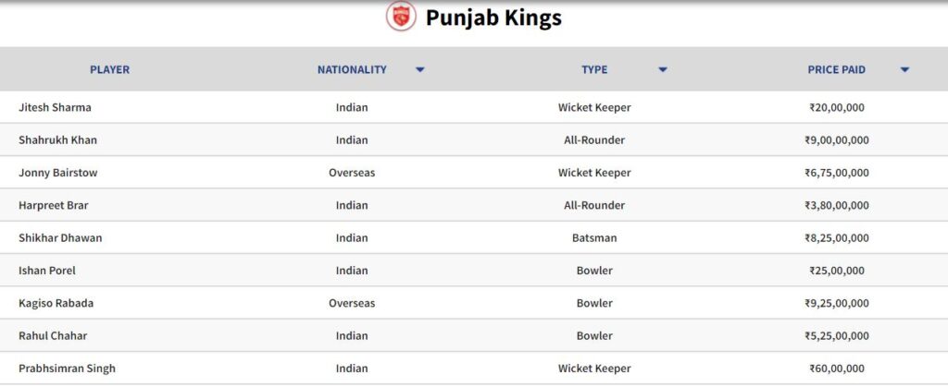
Task: Click the Punjab Kings heading title
Action: 493,18
